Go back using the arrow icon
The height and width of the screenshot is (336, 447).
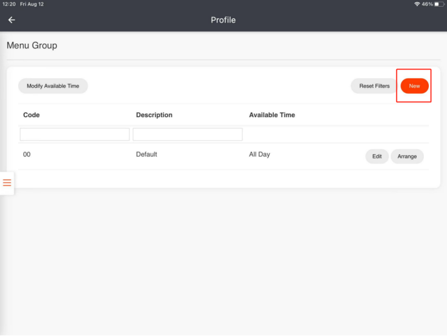[12, 20]
